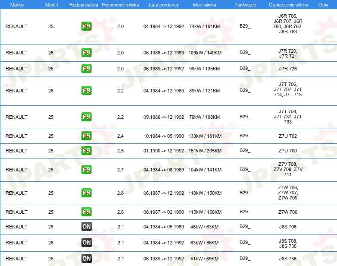Click the Moc silnika column header
The width and height of the screenshot is (337, 266).
204,5
